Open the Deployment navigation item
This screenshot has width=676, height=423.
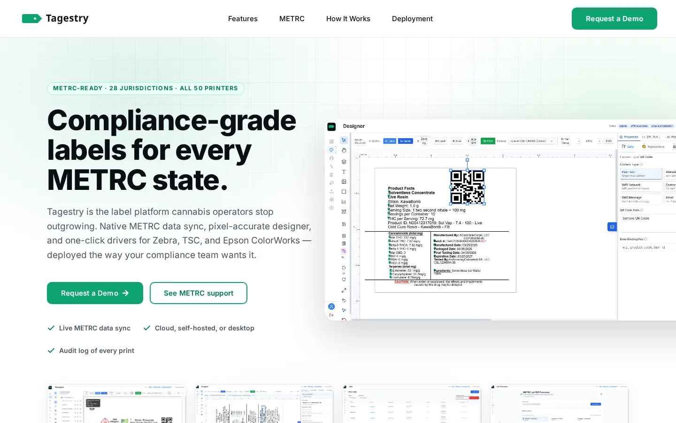click(x=412, y=19)
